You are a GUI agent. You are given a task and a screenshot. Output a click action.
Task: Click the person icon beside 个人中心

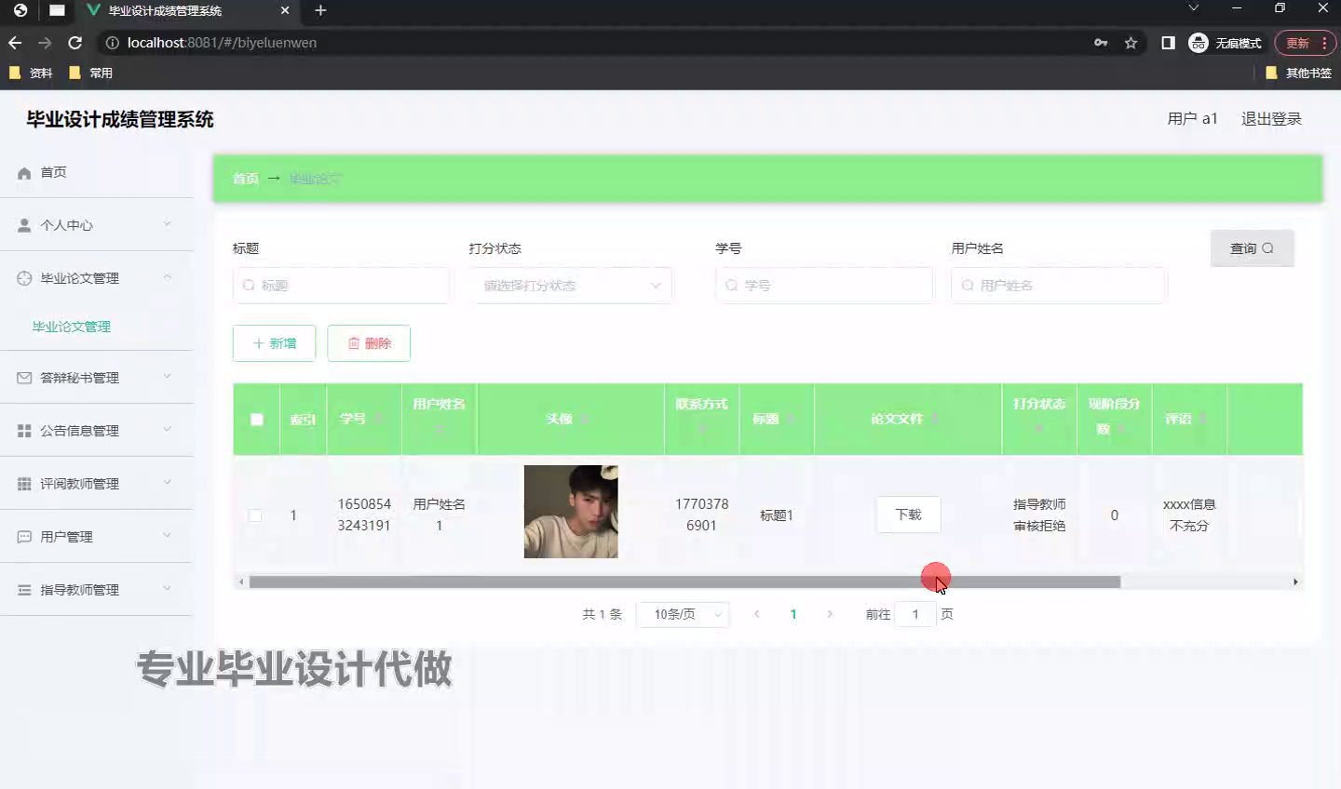pyautogui.click(x=24, y=225)
